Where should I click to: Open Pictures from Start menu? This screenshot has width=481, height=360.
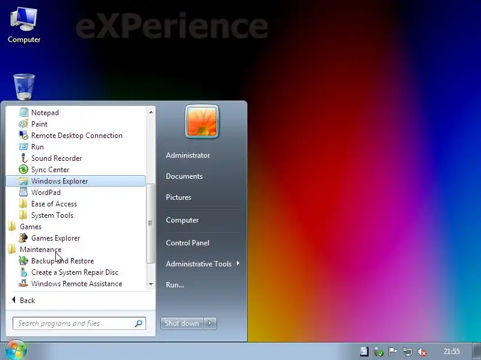pyautogui.click(x=179, y=197)
